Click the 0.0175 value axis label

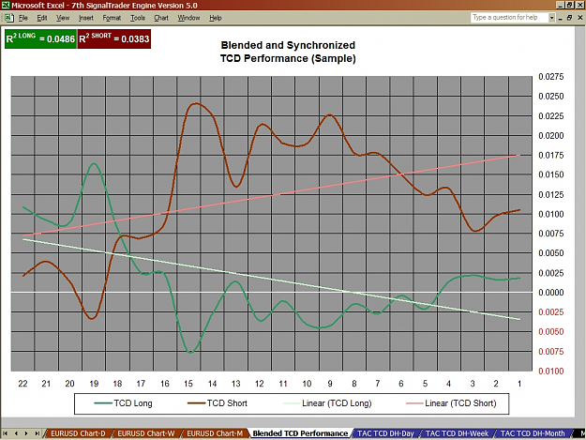point(551,155)
